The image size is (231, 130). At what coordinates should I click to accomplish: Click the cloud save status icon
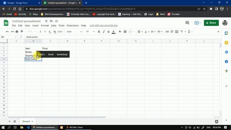point(56,21)
